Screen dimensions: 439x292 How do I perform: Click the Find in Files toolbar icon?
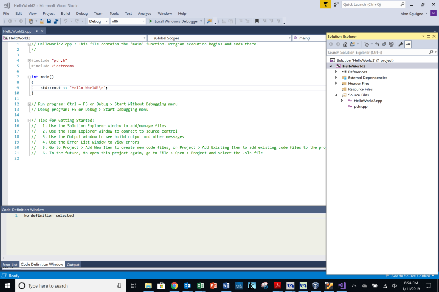pyautogui.click(x=209, y=21)
